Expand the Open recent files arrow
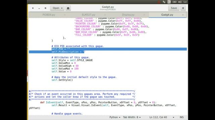This screenshot has height=120, width=215. [x=62, y=8]
